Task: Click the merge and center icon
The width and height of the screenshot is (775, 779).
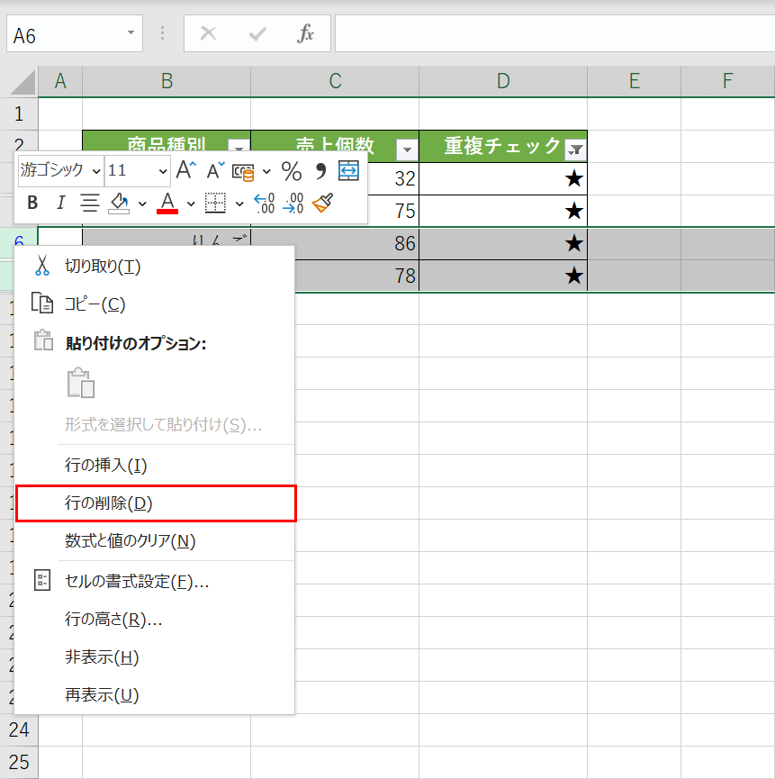Action: click(x=348, y=170)
